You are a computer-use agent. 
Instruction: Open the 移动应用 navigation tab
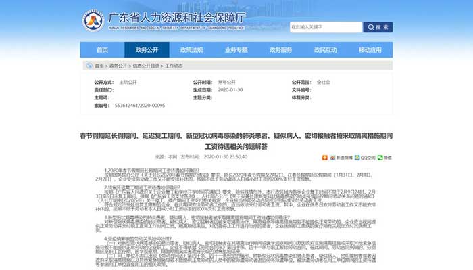click(370, 50)
